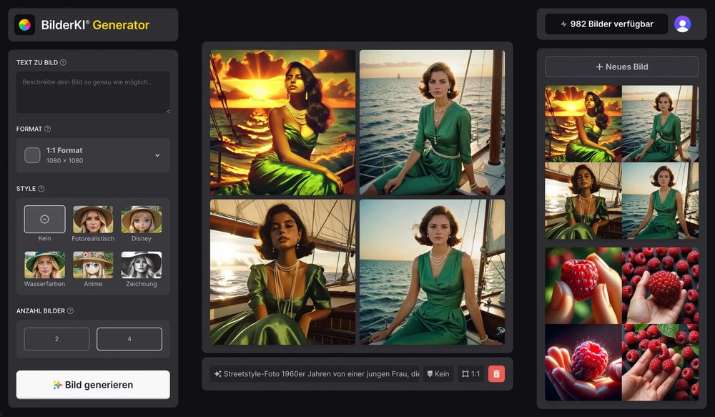Click the FORMAT help question mark

pos(46,129)
